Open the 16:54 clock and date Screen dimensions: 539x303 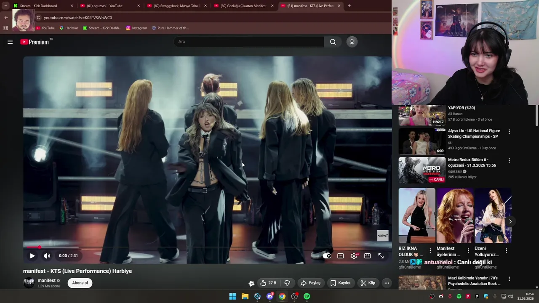coord(526,296)
